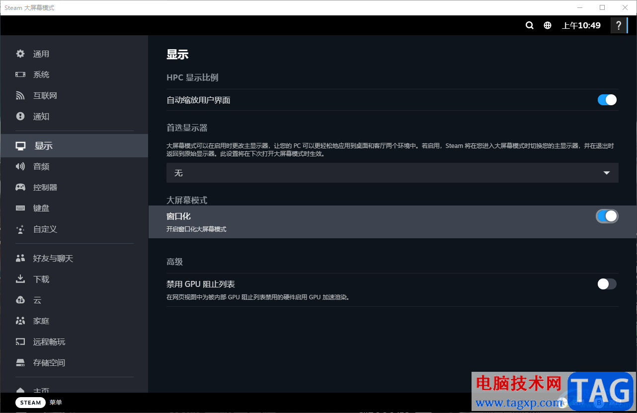The height and width of the screenshot is (413, 637).
Task: Select the 控制器 settings category
Action: coord(74,187)
